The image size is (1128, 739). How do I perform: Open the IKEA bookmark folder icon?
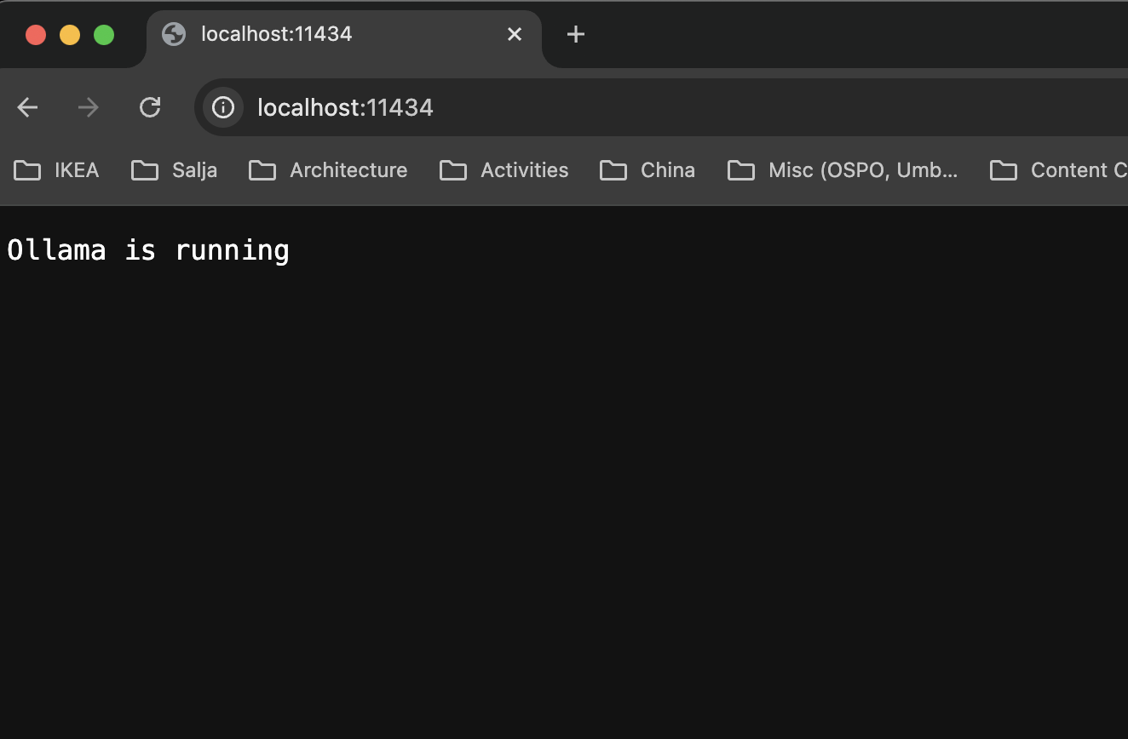[x=28, y=170]
